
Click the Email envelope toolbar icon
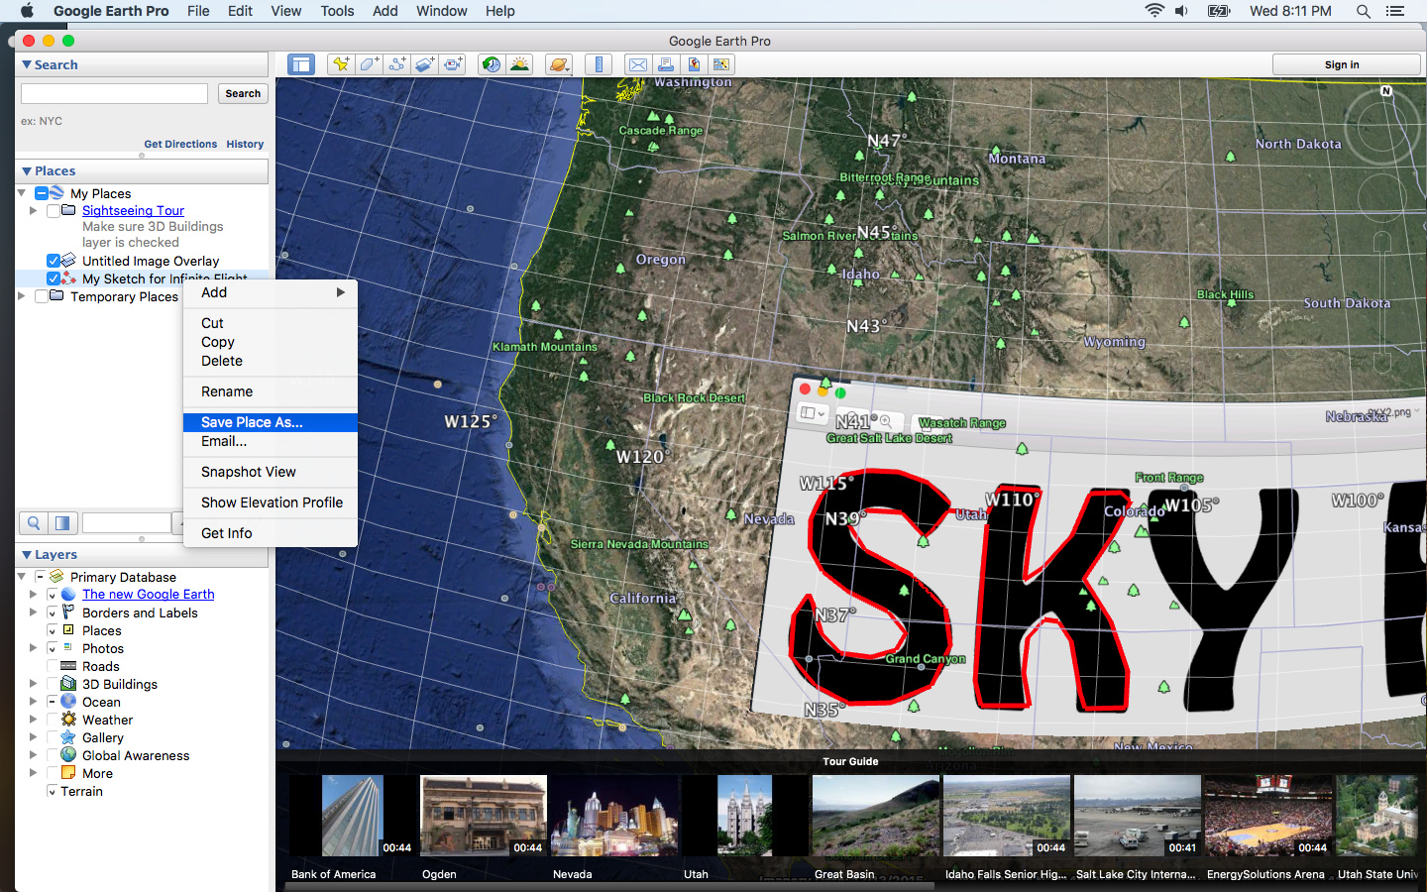(x=638, y=64)
